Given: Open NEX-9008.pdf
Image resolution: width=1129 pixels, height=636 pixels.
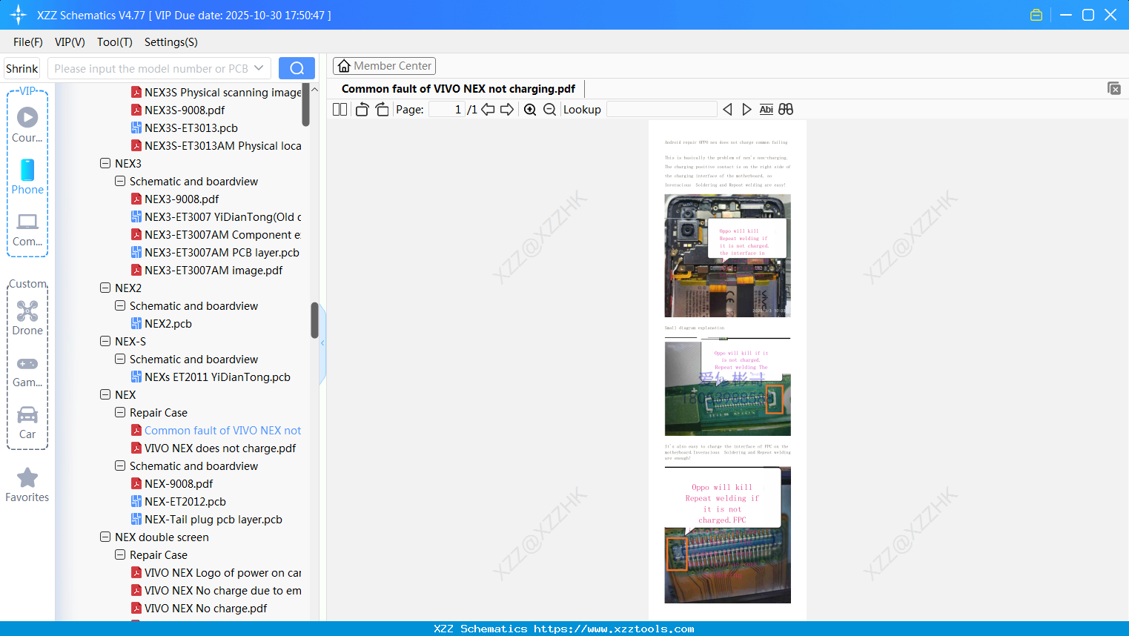Looking at the screenshot, I should point(179,483).
